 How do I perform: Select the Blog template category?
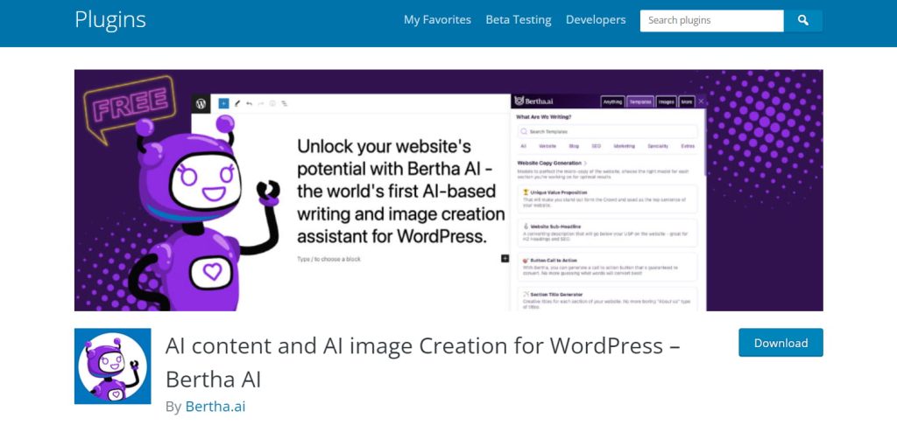click(574, 146)
